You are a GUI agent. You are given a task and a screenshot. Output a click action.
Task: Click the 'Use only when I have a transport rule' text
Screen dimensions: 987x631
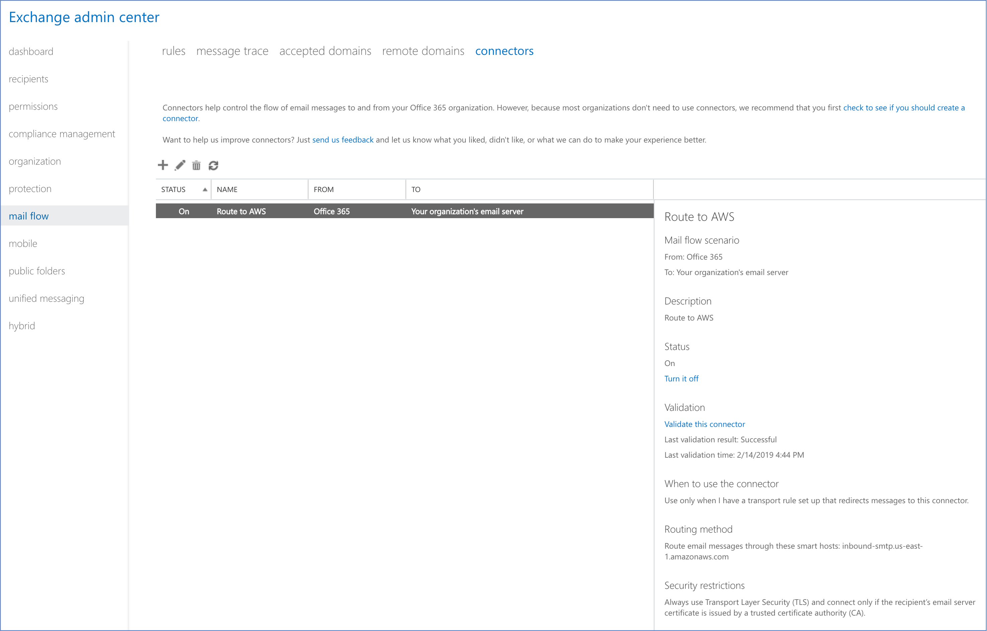point(816,500)
